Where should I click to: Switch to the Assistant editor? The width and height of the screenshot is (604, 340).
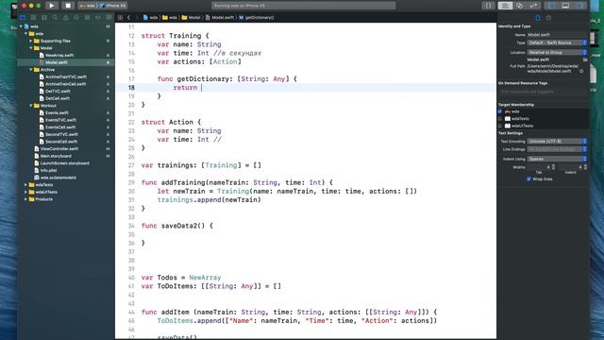point(519,6)
